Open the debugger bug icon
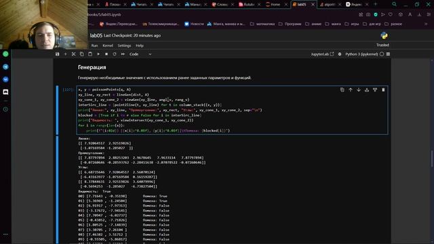The height and width of the screenshot is (244, 434). (x=340, y=54)
